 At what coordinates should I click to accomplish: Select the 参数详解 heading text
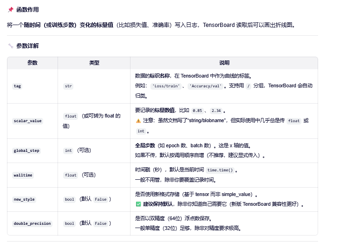(x=27, y=46)
